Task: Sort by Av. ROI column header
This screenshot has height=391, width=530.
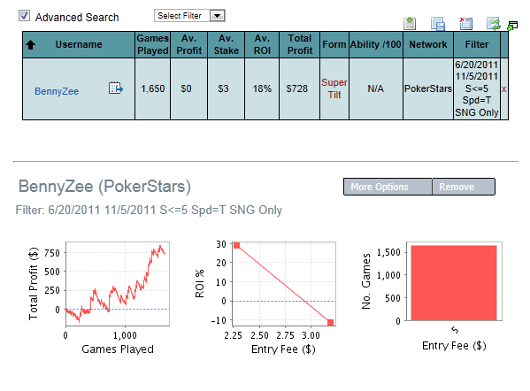Action: 262,44
